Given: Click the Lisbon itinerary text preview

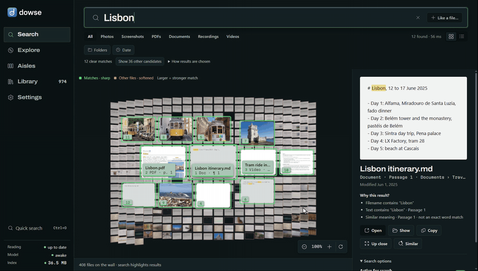Looking at the screenshot, I should point(413,118).
